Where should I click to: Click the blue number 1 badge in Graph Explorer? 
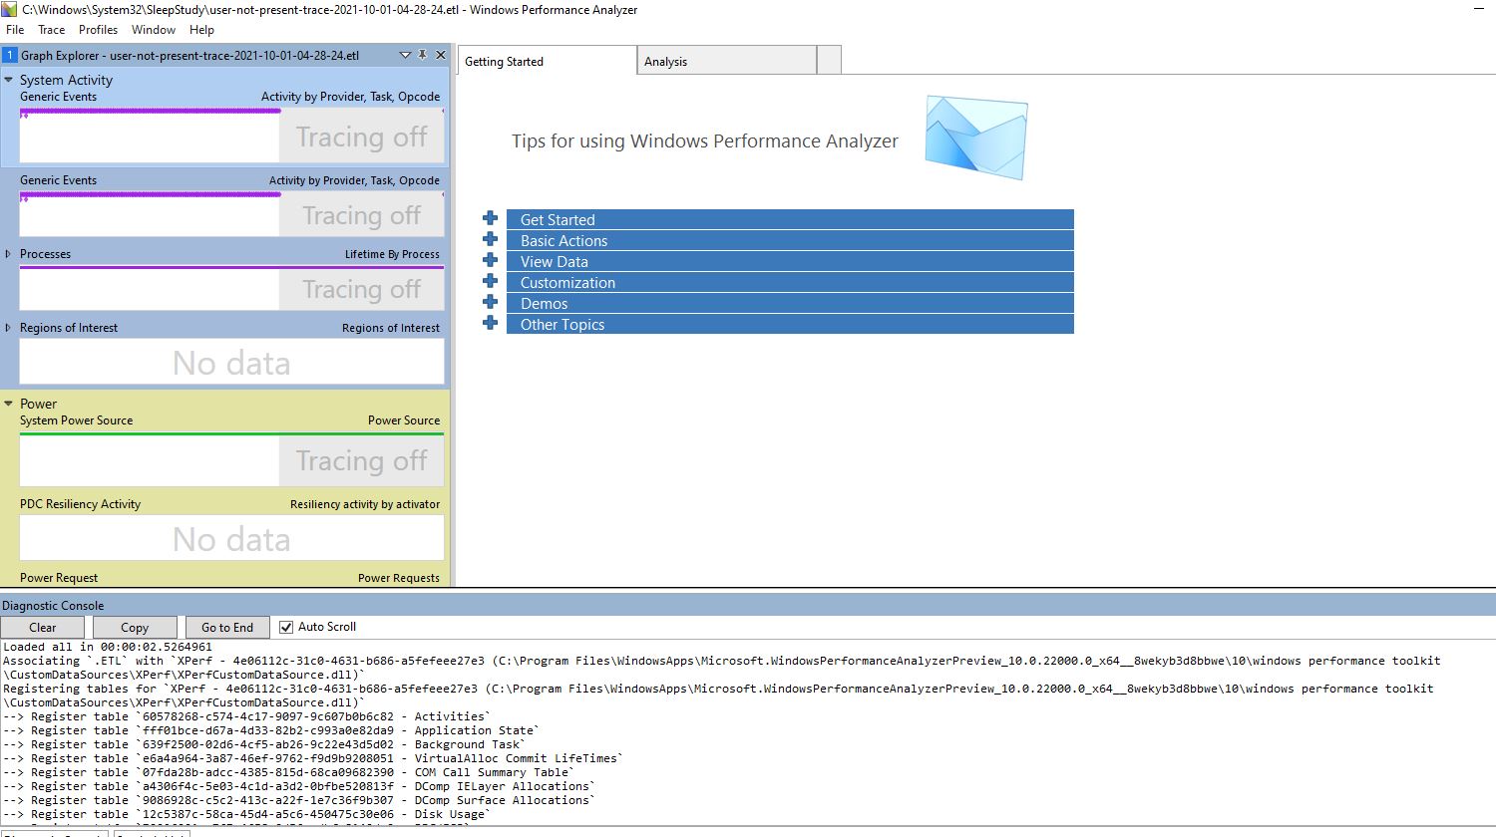click(9, 55)
